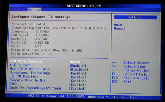Click the Change Option help text
Viewport: 165px width, 102px height.
click(136, 70)
